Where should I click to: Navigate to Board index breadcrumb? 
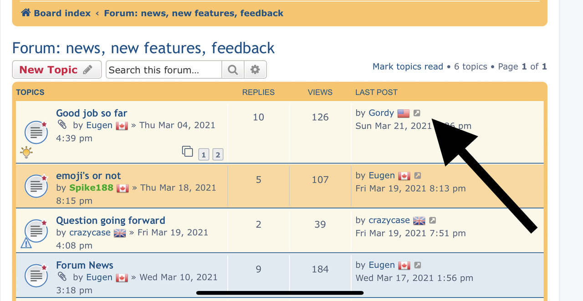(x=62, y=13)
